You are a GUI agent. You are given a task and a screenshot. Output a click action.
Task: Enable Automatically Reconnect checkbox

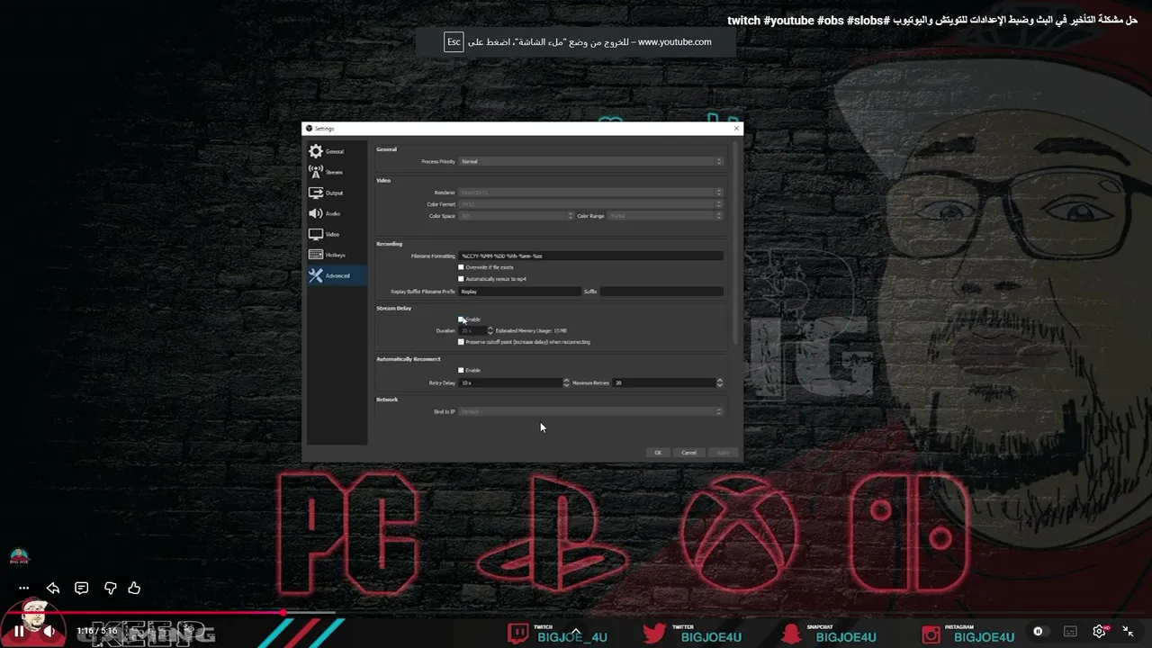(x=461, y=370)
